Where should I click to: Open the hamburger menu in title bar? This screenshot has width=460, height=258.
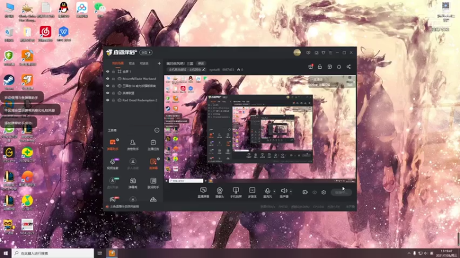coord(330,53)
